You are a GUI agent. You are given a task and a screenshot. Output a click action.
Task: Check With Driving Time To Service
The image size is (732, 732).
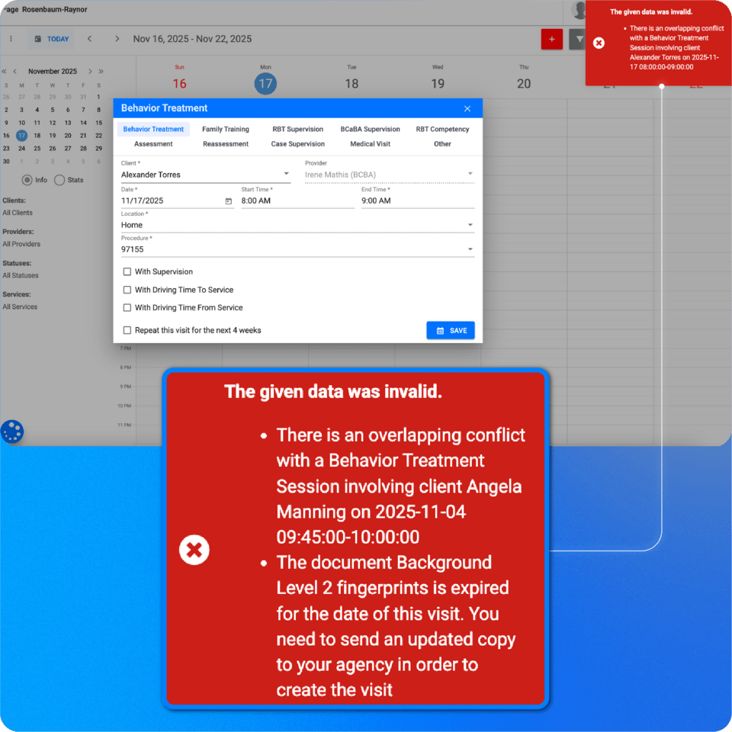pyautogui.click(x=127, y=290)
